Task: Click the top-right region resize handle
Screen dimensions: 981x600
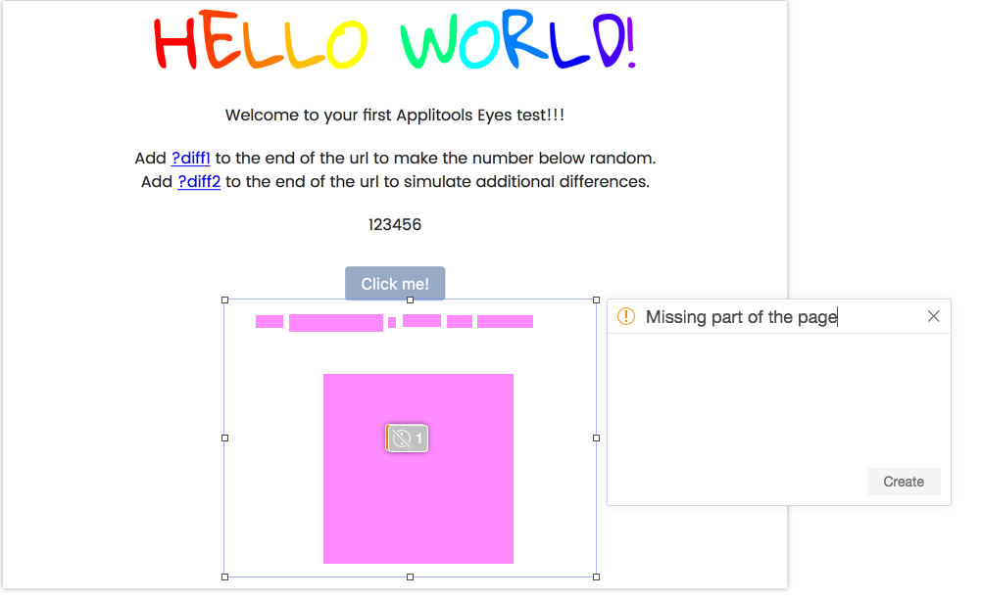Action: click(596, 300)
